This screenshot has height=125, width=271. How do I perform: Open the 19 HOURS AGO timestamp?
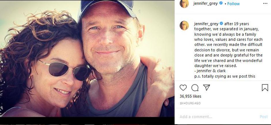[x=190, y=103]
